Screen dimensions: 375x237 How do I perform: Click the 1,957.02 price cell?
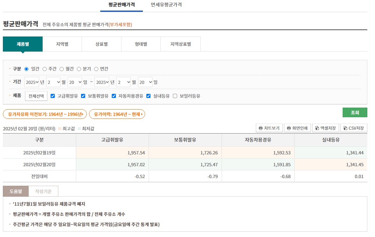112,165
